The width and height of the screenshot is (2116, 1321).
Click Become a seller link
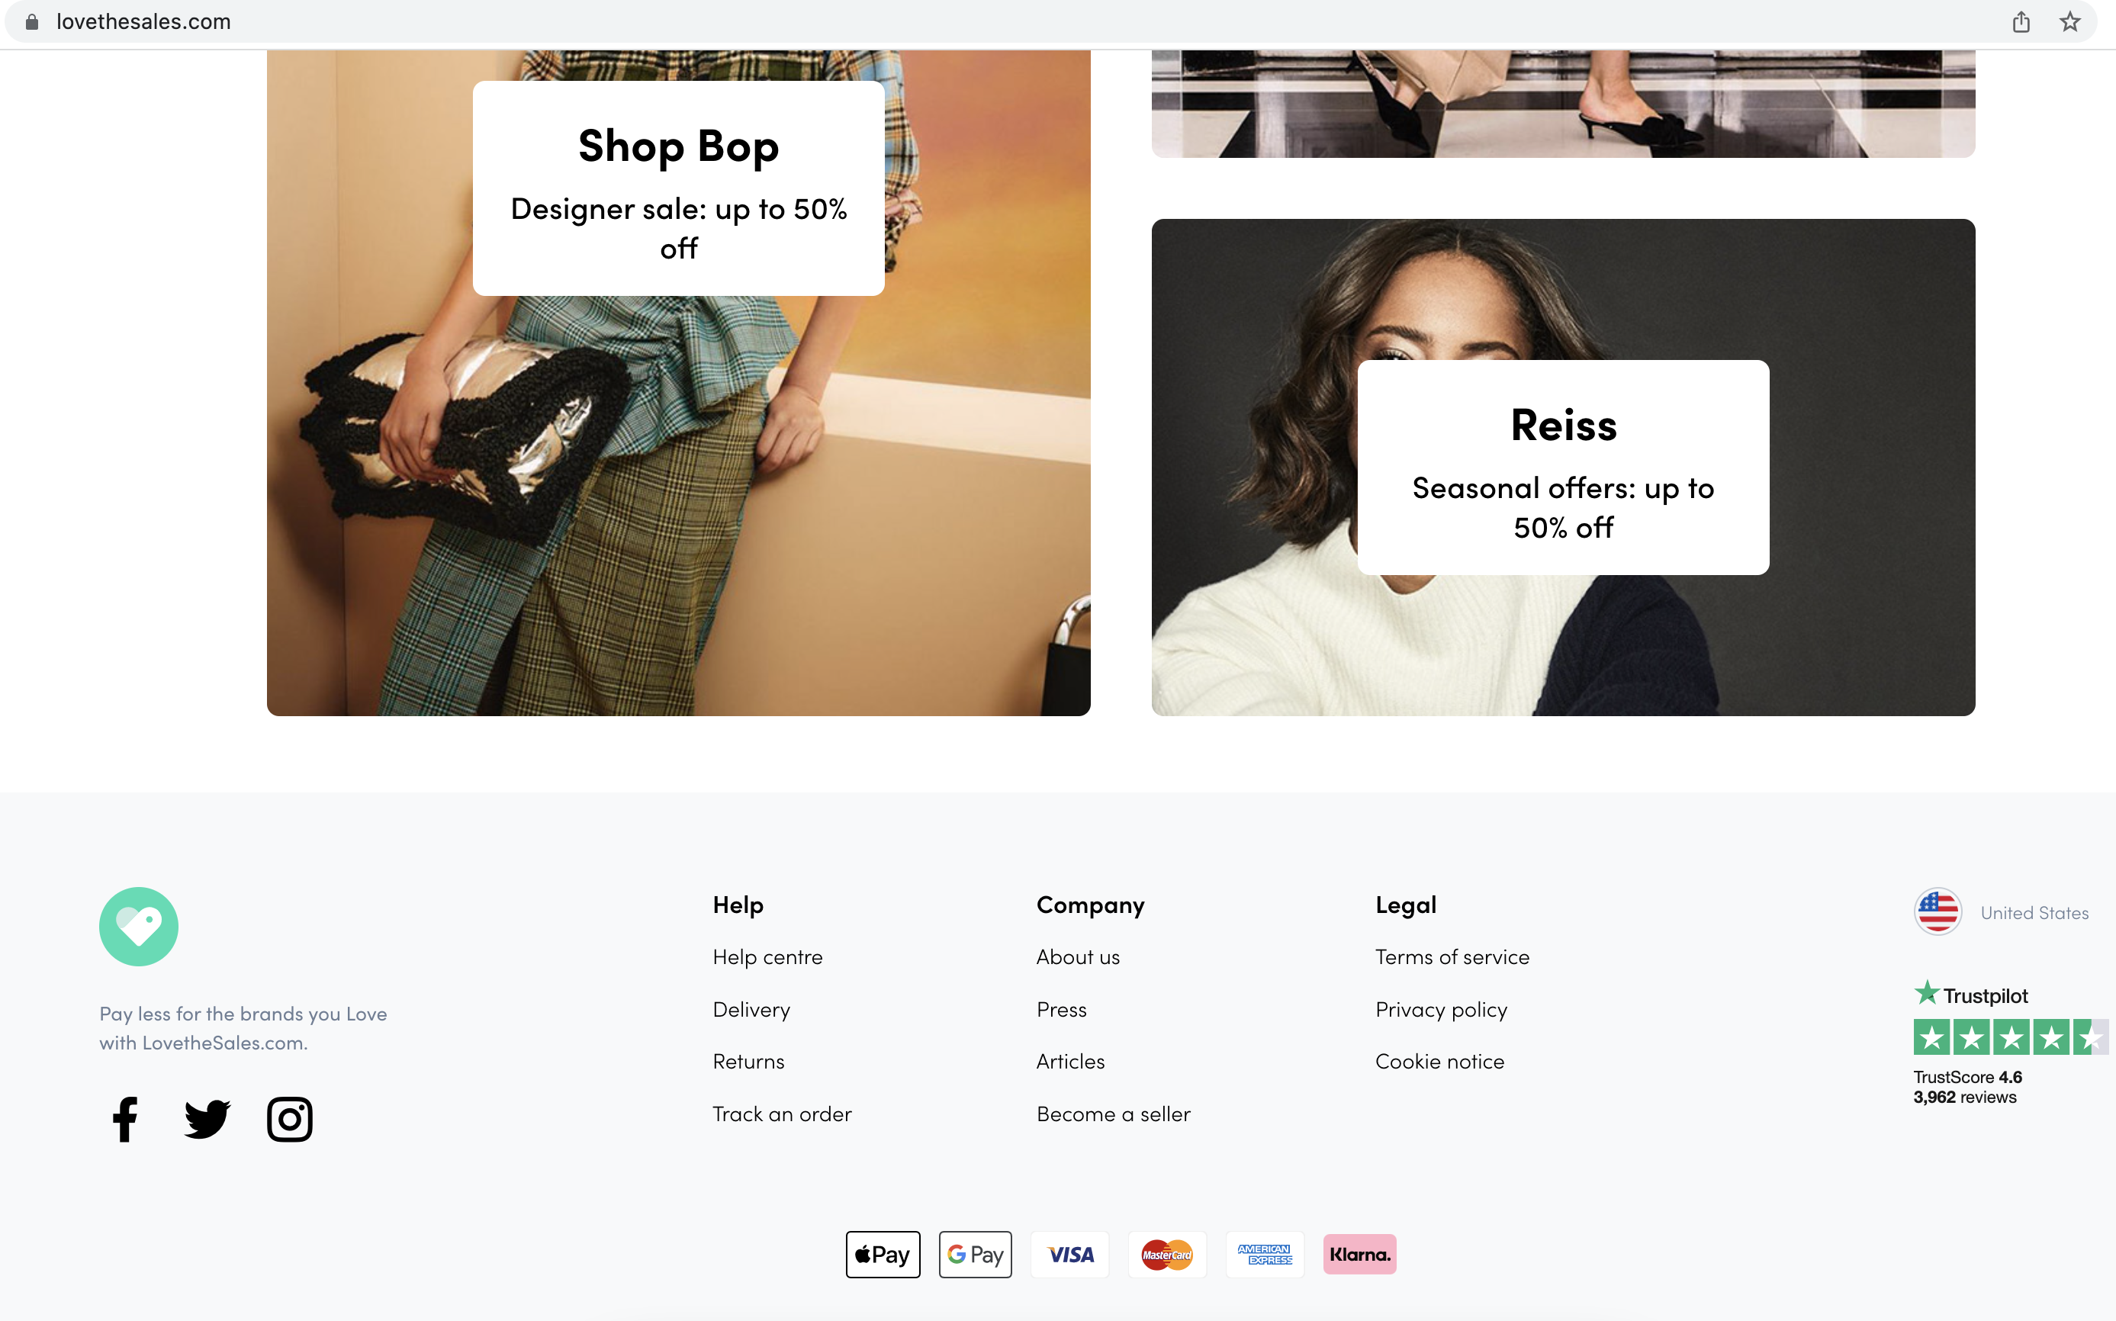1115,1113
